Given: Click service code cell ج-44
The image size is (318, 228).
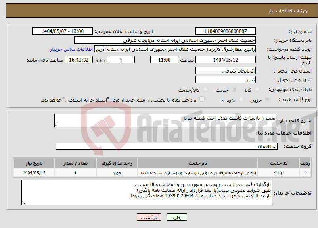Looking at the screenshot, I should click(279, 173).
